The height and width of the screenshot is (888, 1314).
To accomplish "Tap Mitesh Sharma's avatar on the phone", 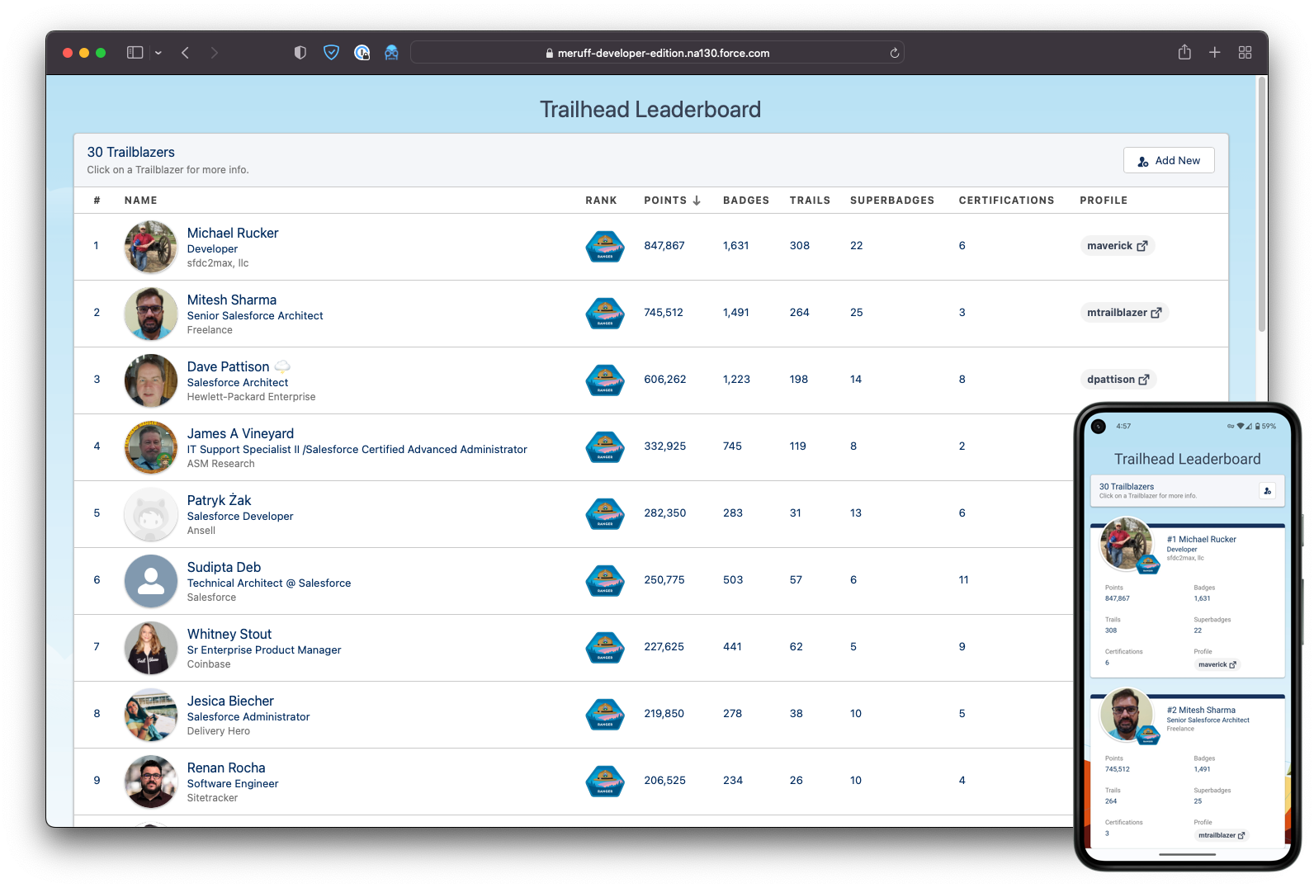I will [1126, 714].
